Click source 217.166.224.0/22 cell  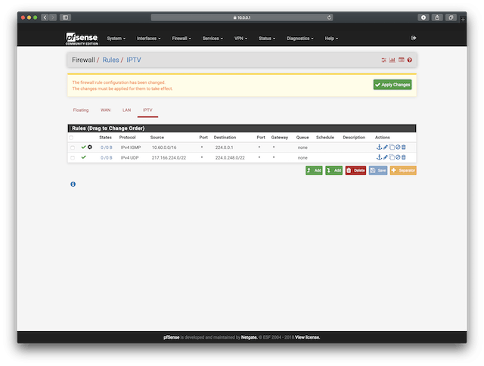click(x=169, y=158)
